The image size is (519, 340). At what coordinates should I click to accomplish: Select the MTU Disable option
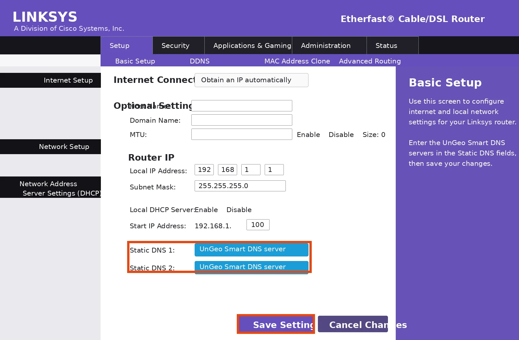tap(341, 135)
